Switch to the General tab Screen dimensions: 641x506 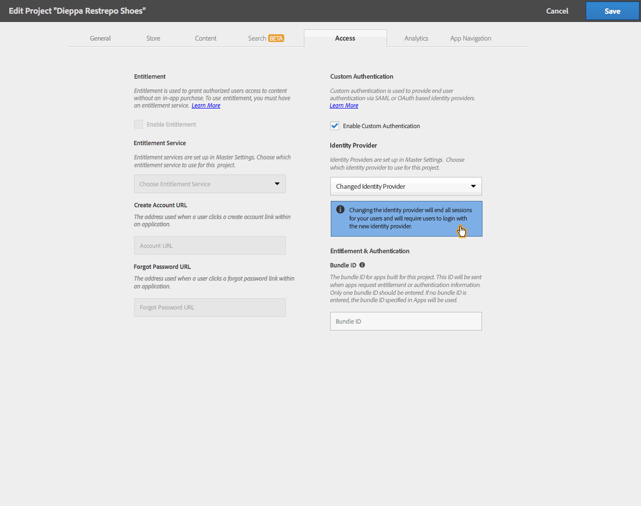point(100,38)
